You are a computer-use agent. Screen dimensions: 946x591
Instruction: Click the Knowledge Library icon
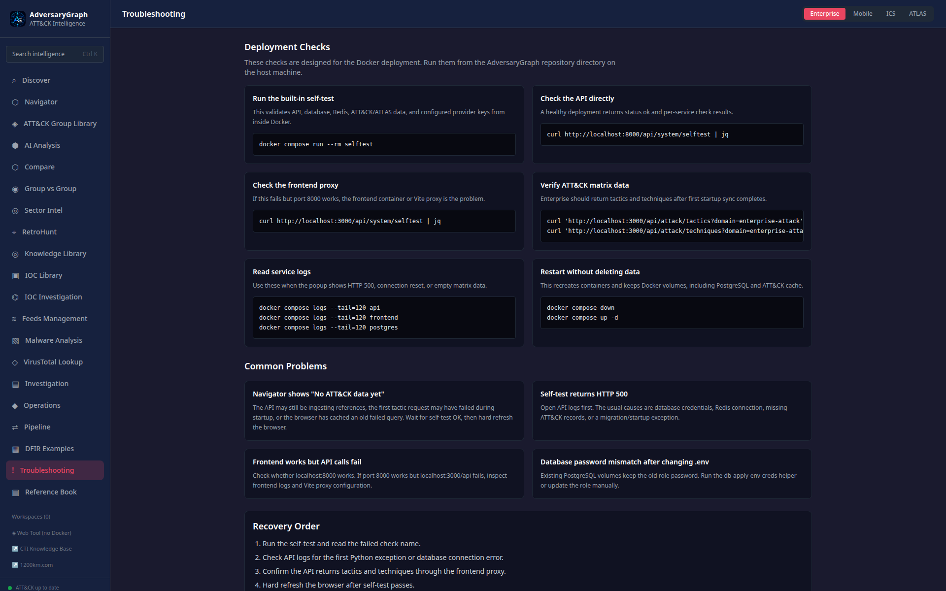tap(15, 254)
